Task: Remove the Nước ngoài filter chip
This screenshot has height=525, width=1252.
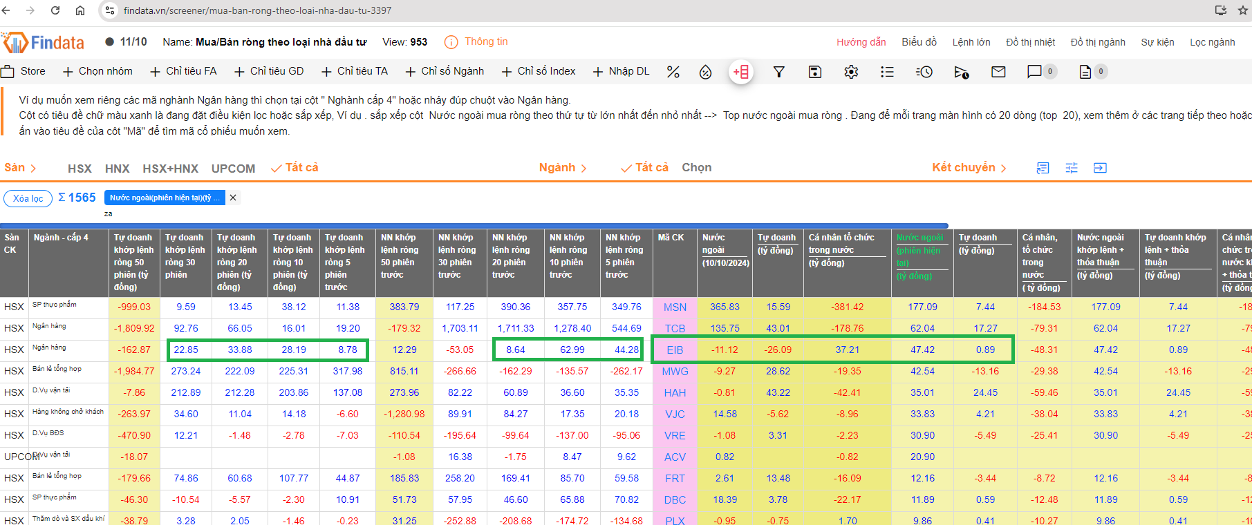Action: coord(233,198)
